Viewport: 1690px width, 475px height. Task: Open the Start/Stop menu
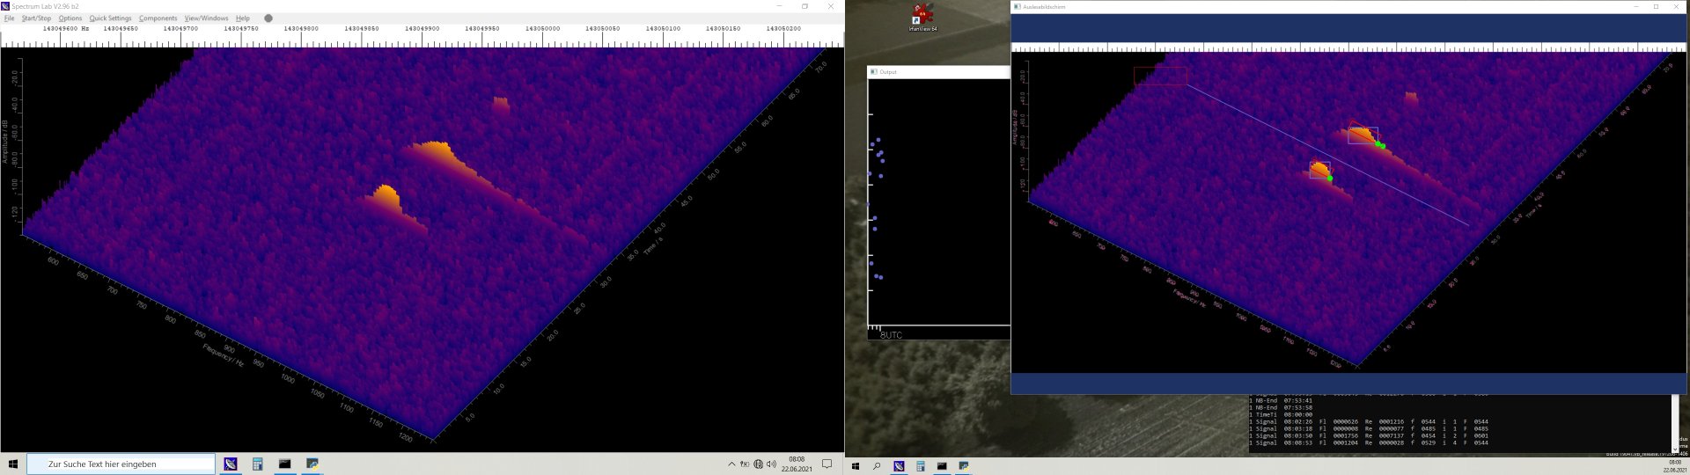click(x=36, y=18)
